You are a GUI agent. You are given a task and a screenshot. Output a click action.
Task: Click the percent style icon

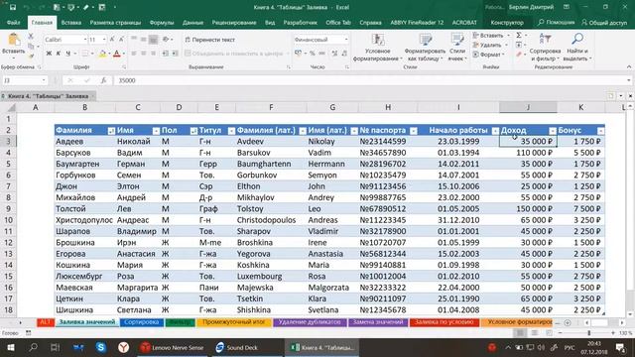click(313, 54)
